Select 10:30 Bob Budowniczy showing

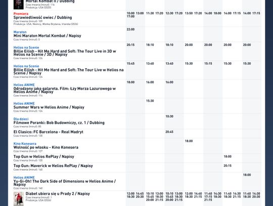tap(169, 116)
